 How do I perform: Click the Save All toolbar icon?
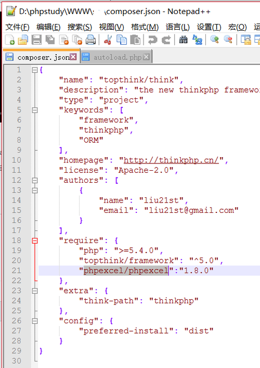[50, 40]
